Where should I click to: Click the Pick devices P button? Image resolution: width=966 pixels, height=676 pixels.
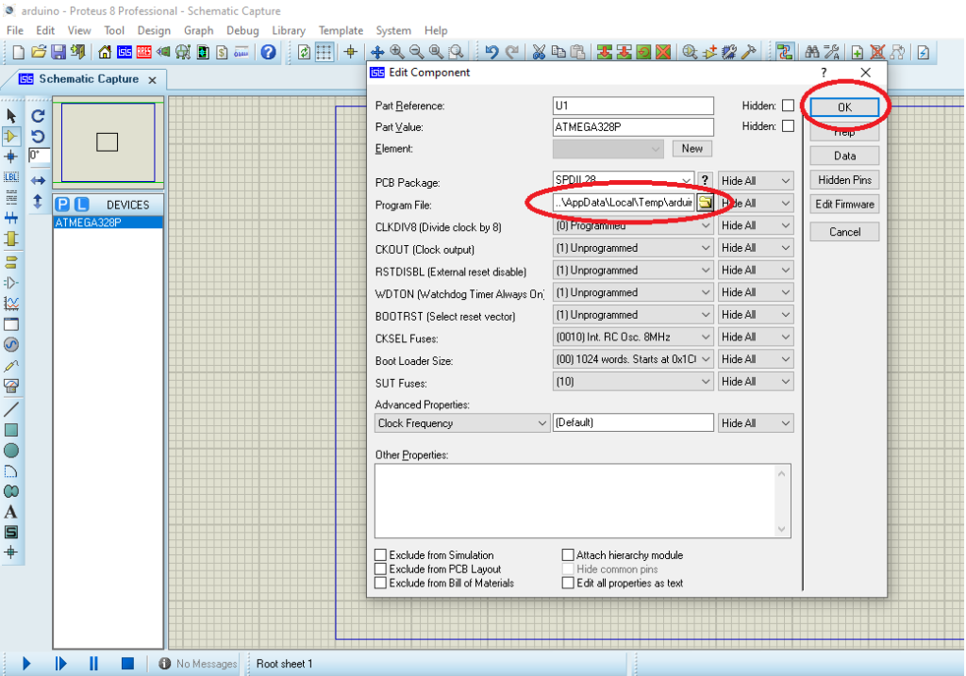coord(62,205)
